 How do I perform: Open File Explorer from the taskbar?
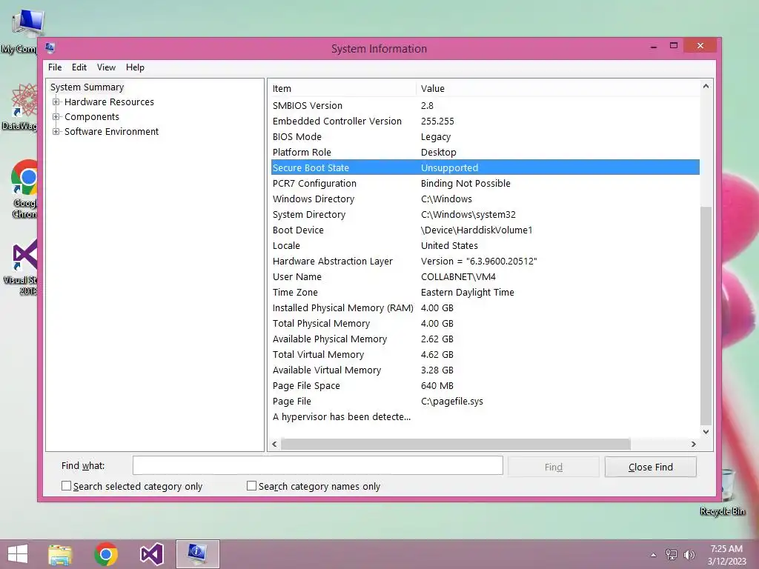[60, 554]
